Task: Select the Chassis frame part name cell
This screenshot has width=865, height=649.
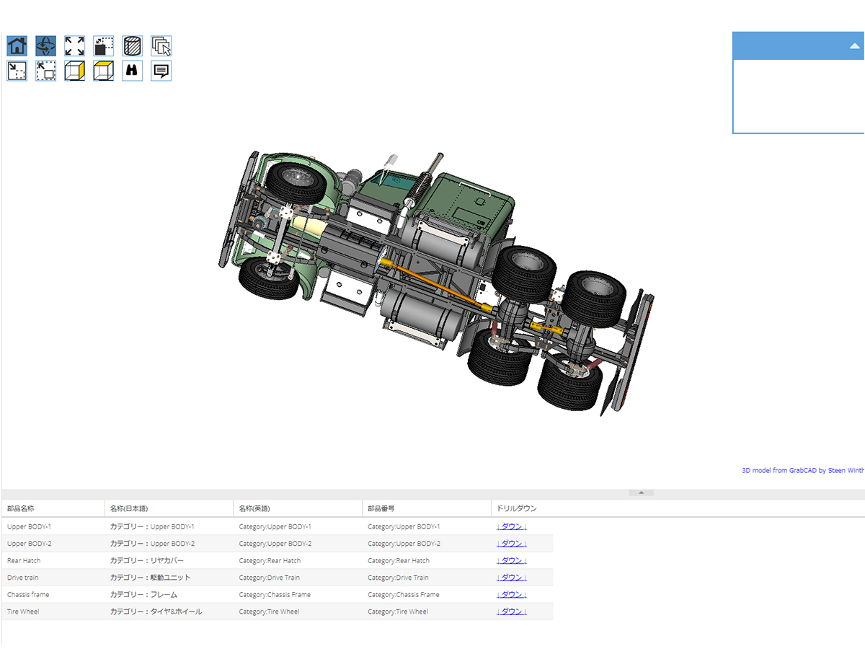Action: [53, 594]
